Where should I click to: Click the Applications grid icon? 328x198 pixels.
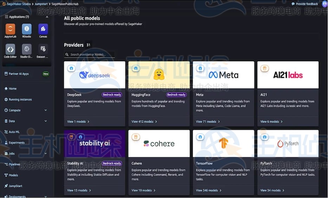(x=6, y=17)
